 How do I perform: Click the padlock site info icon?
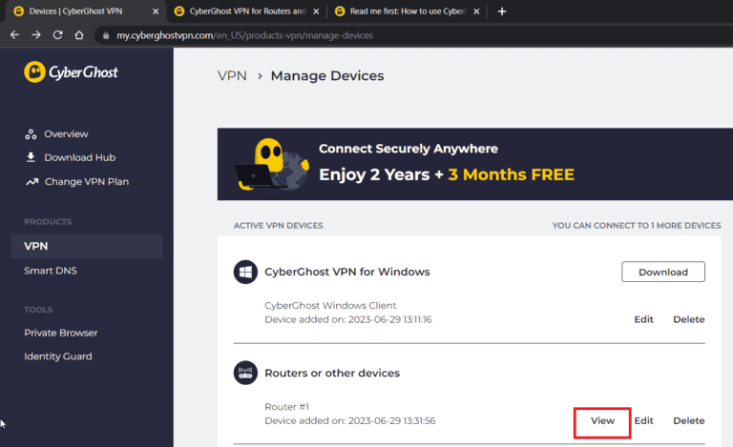click(x=106, y=35)
